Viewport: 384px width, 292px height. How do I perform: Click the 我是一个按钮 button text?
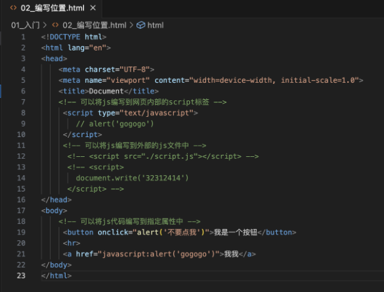pos(236,232)
